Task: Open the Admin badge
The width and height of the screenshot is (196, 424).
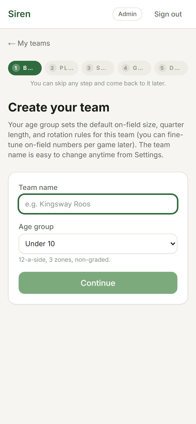Action: [x=127, y=14]
